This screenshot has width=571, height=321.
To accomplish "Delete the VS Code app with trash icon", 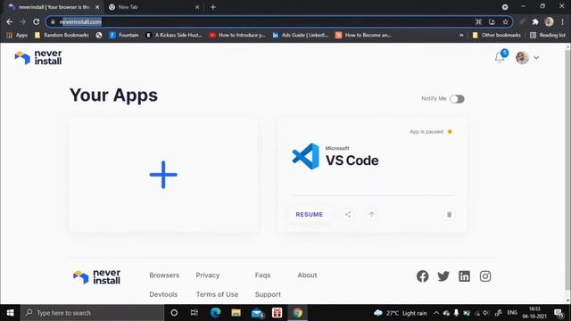I will 449,214.
